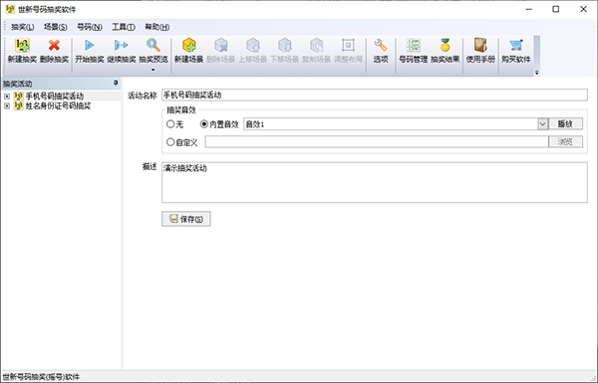Open the 抽奖预览 dropdown arrow
This screenshot has width=598, height=383.
coord(153,70)
